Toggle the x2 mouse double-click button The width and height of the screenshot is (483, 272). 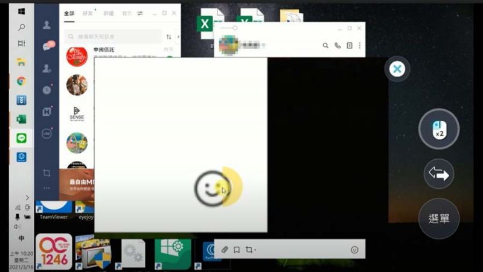point(439,129)
